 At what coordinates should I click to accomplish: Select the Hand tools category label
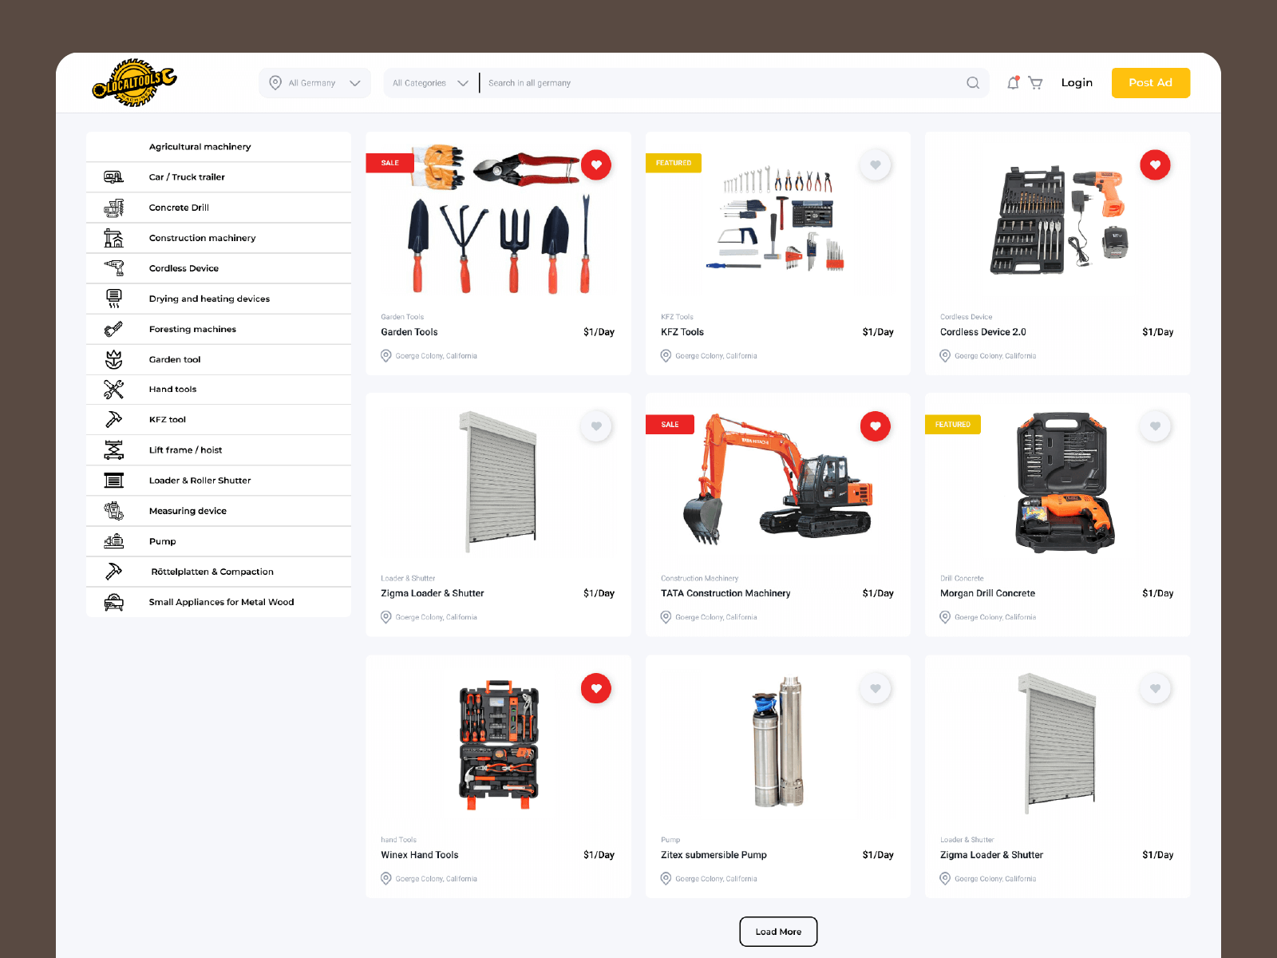coord(172,389)
